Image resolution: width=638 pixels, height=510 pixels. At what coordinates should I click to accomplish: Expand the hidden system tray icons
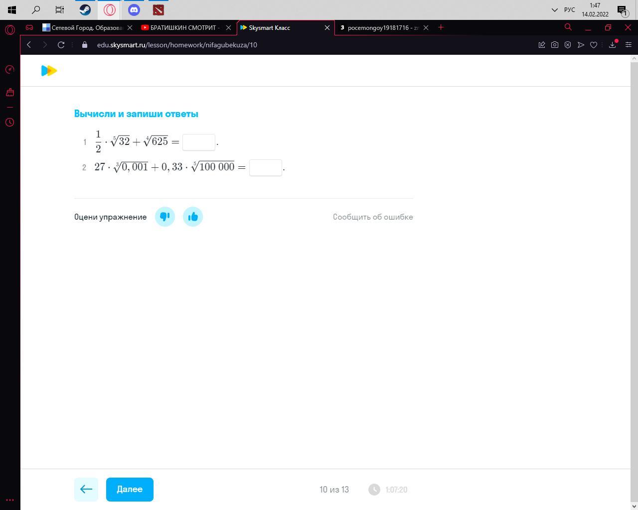coord(554,9)
